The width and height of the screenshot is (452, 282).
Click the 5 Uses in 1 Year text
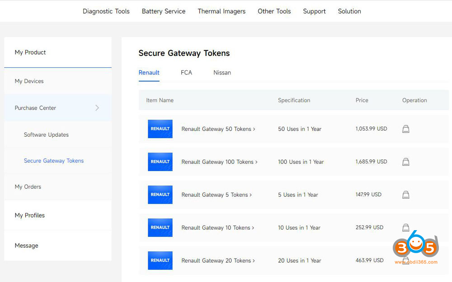[x=298, y=195]
